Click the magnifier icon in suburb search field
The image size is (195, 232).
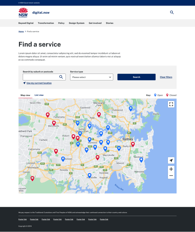(x=61, y=77)
